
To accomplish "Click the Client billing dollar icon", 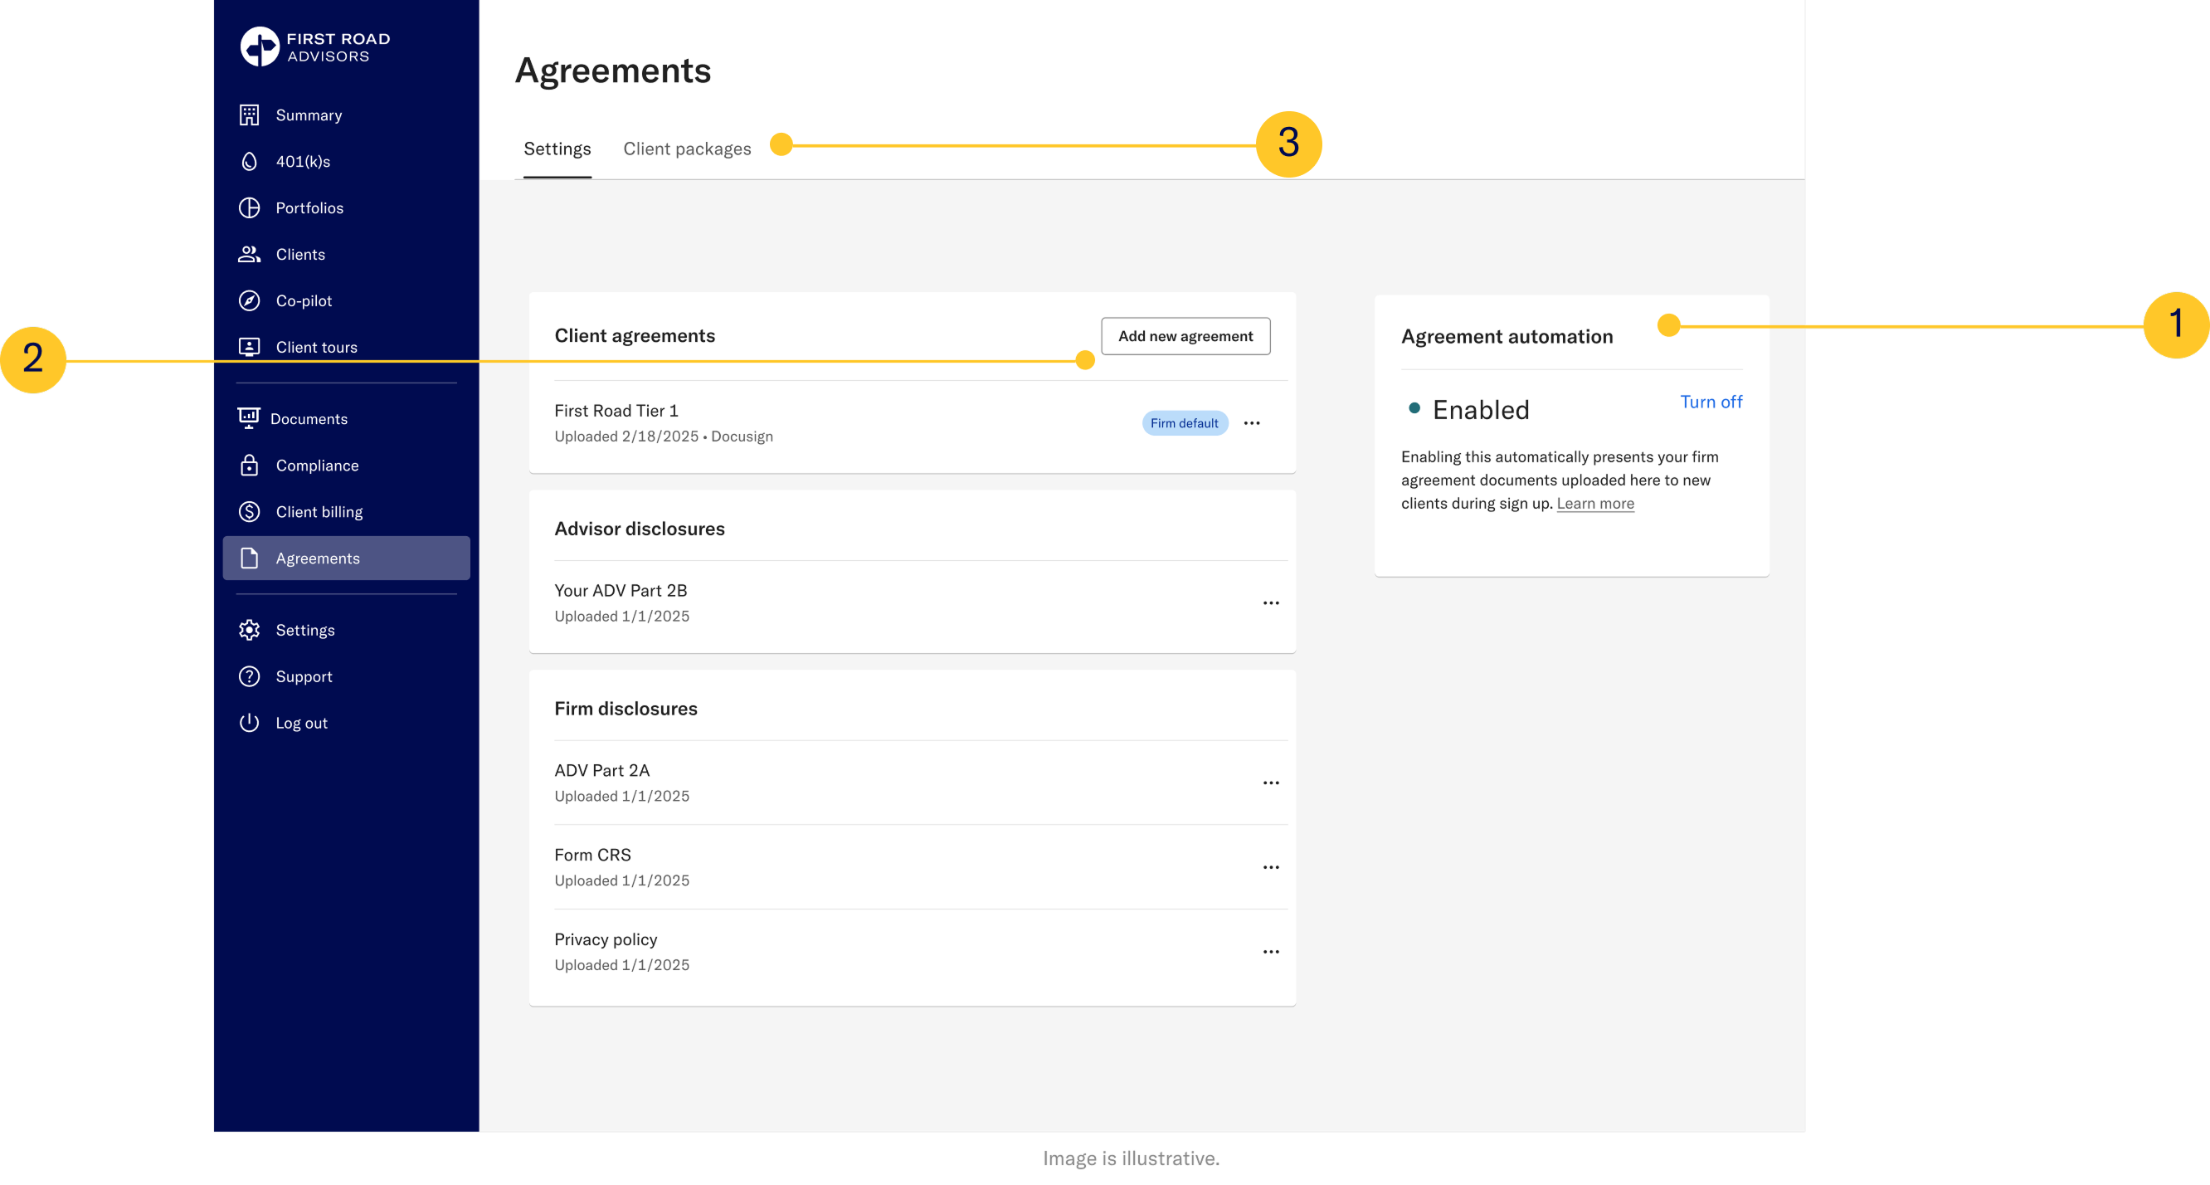I will click(249, 511).
